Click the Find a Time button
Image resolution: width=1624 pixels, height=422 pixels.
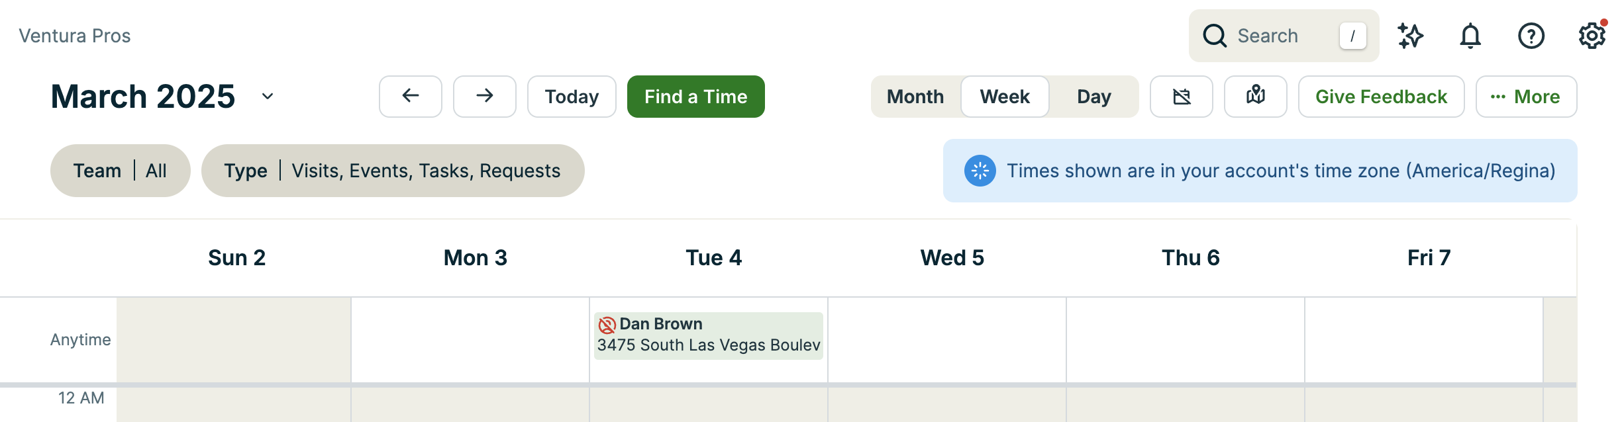pyautogui.click(x=695, y=97)
